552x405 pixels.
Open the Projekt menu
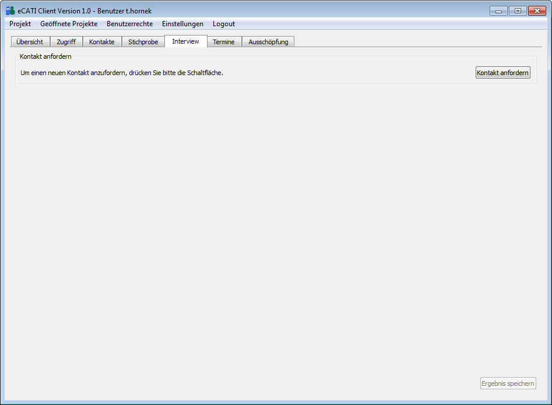(x=20, y=24)
